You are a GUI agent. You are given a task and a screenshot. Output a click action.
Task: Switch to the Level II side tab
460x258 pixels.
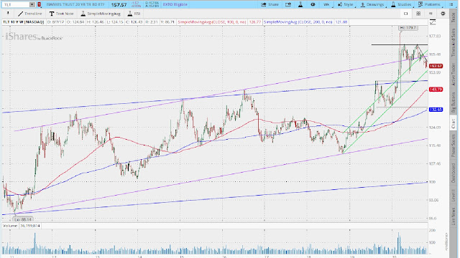(454, 195)
